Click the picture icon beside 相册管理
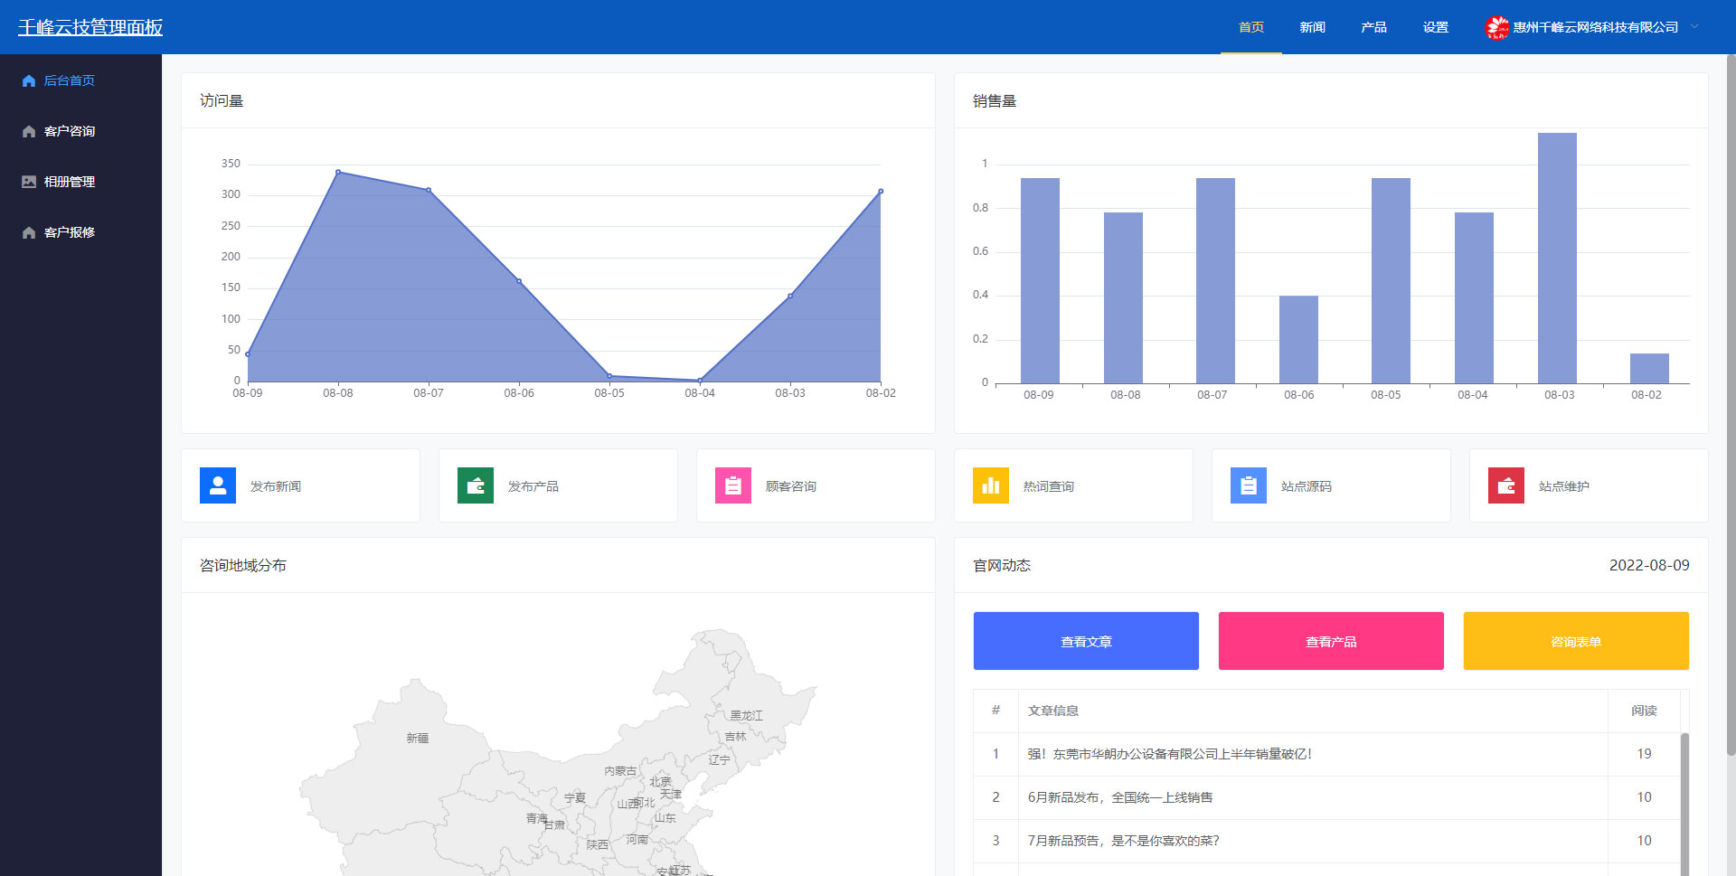The width and height of the screenshot is (1736, 876). point(29,182)
